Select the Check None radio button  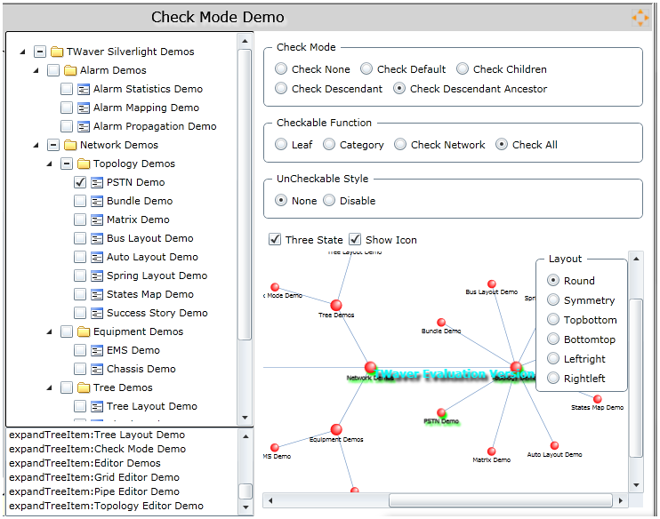coord(281,68)
